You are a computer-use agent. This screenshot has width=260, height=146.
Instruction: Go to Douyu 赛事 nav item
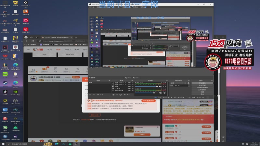(x=77, y=50)
